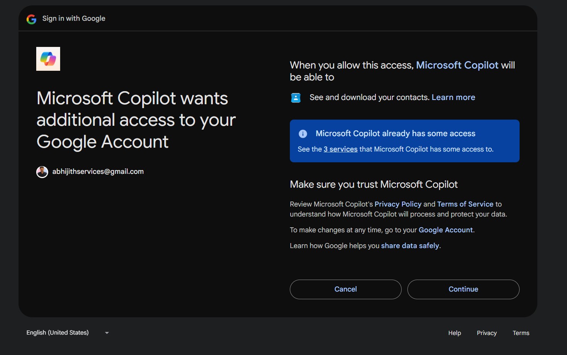Image resolution: width=567 pixels, height=355 pixels.
Task: Click the account profile avatar picture
Action: point(42,172)
